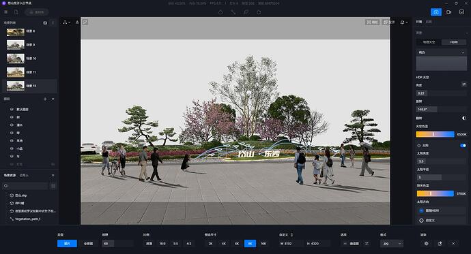471x254 pixels.
Task: Select the 16K preset size button
Action: click(263, 244)
